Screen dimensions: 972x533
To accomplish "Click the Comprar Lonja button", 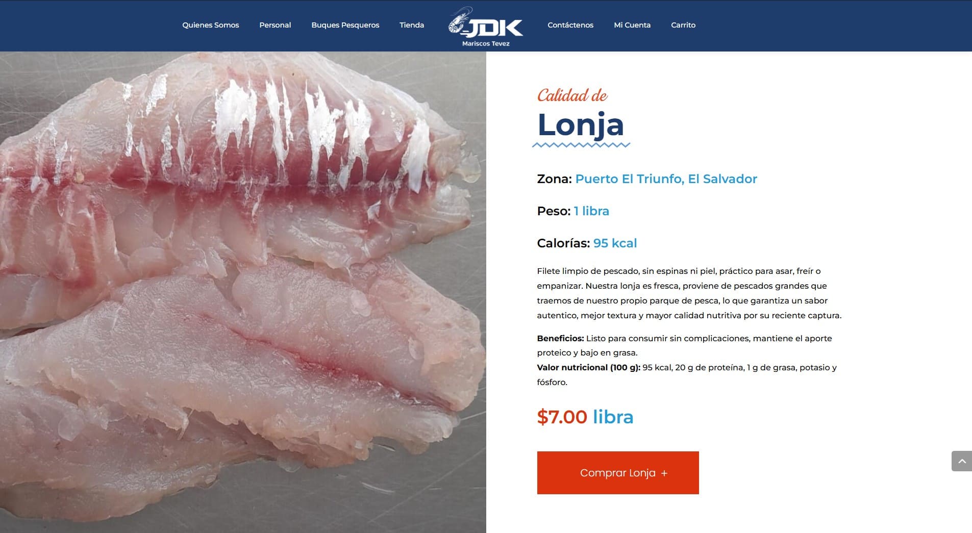I will coord(618,473).
